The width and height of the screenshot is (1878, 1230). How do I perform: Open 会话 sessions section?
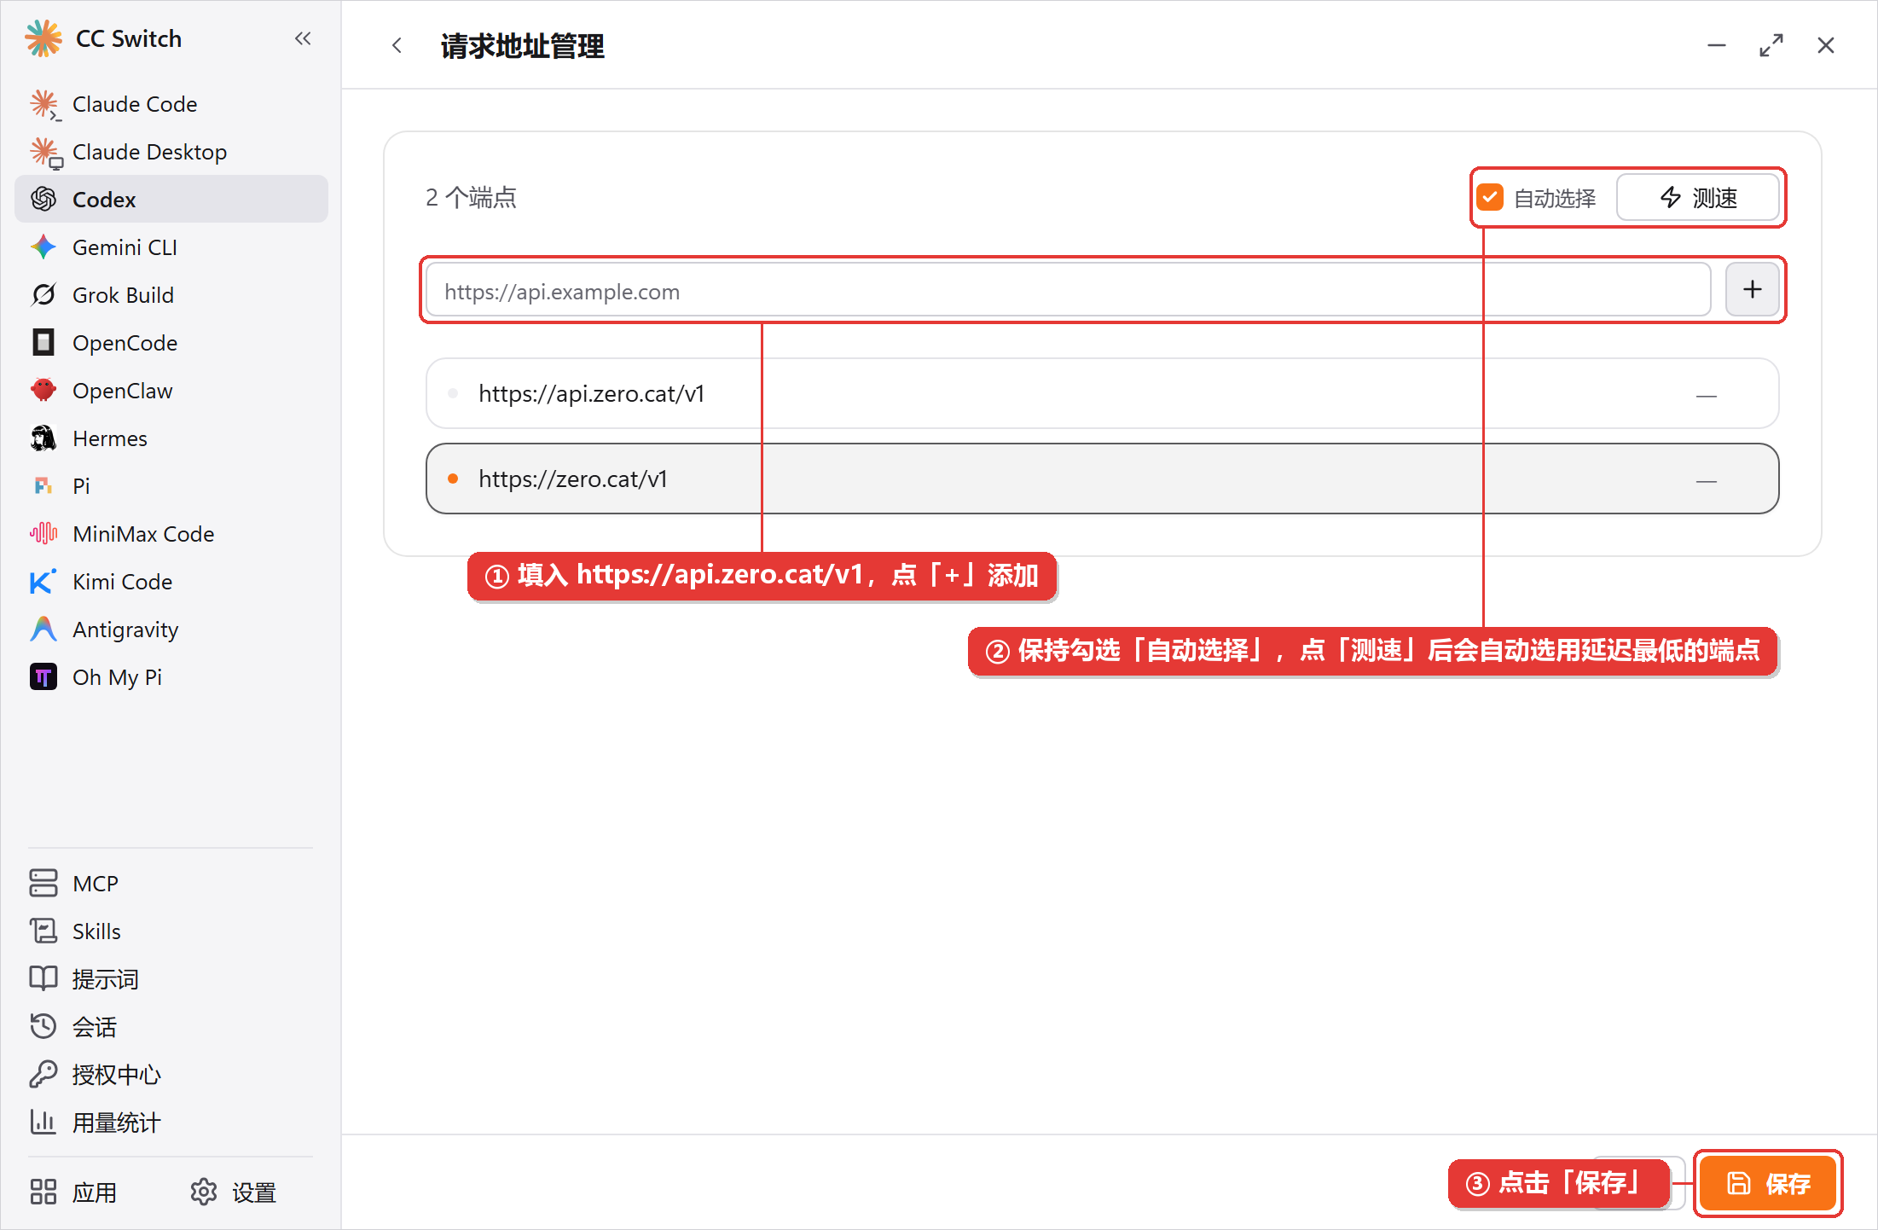pos(171,1027)
